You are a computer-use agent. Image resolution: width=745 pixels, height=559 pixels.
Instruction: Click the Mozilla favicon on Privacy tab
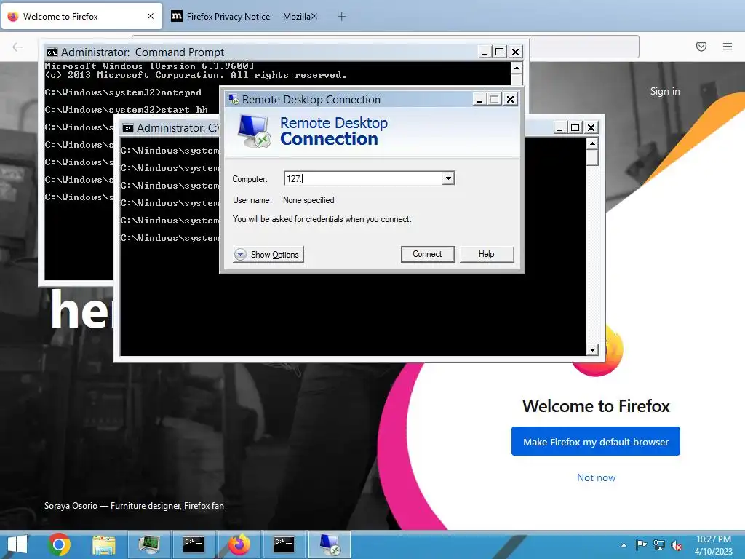176,16
